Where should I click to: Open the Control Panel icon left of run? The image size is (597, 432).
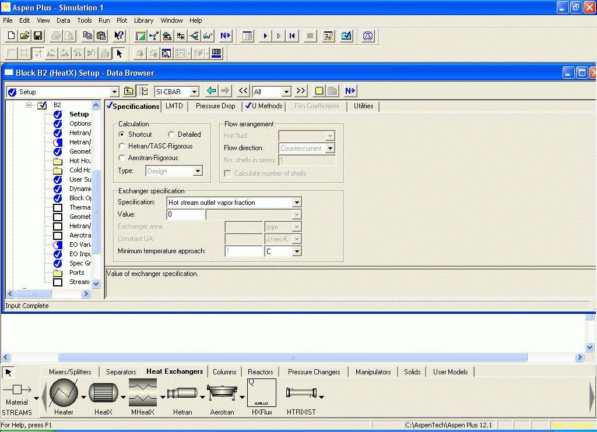[247, 36]
